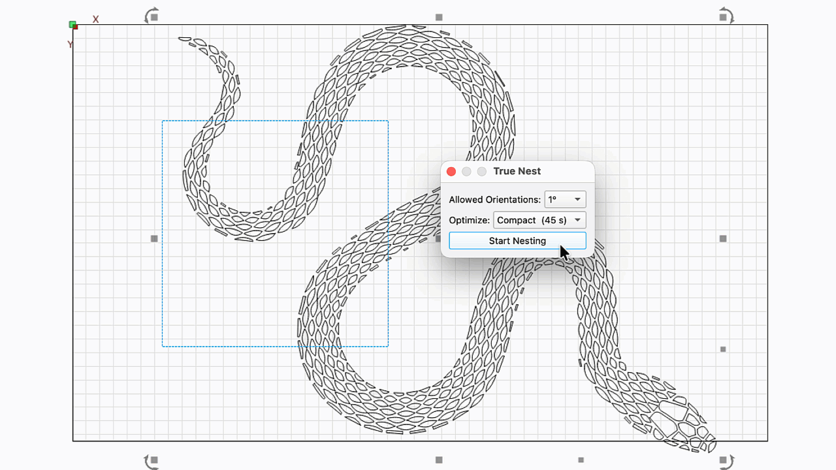The image size is (836, 470).
Task: Click the "Optimize:" label
Action: pyautogui.click(x=470, y=221)
